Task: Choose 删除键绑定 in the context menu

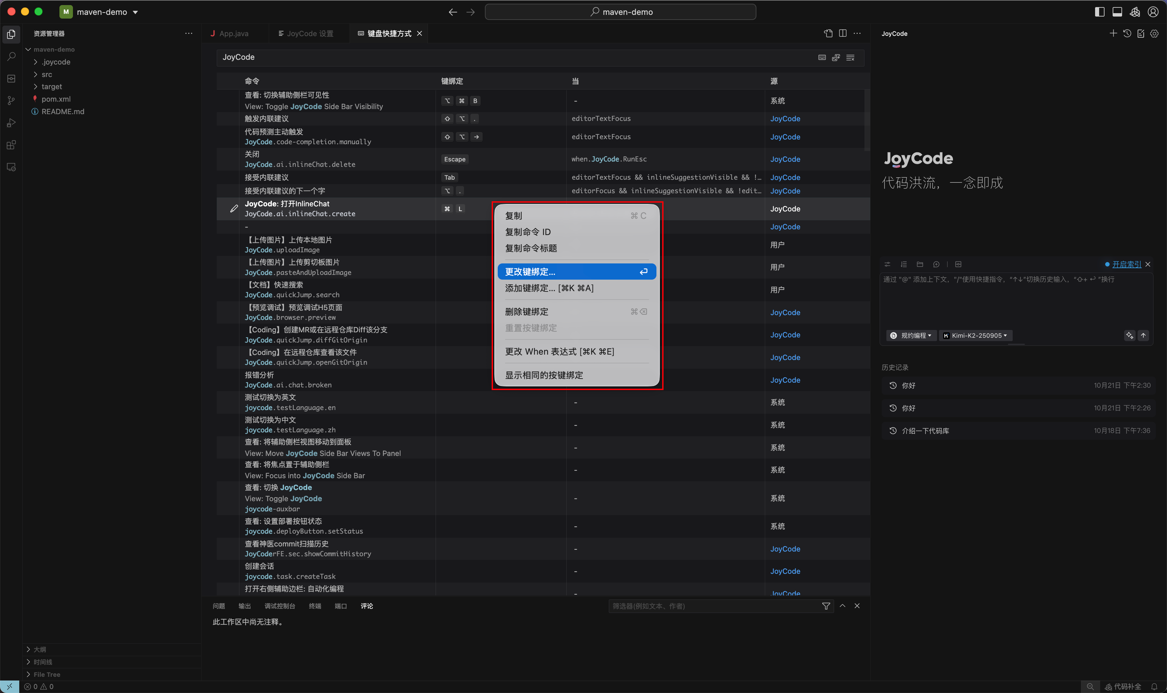Action: tap(576, 311)
